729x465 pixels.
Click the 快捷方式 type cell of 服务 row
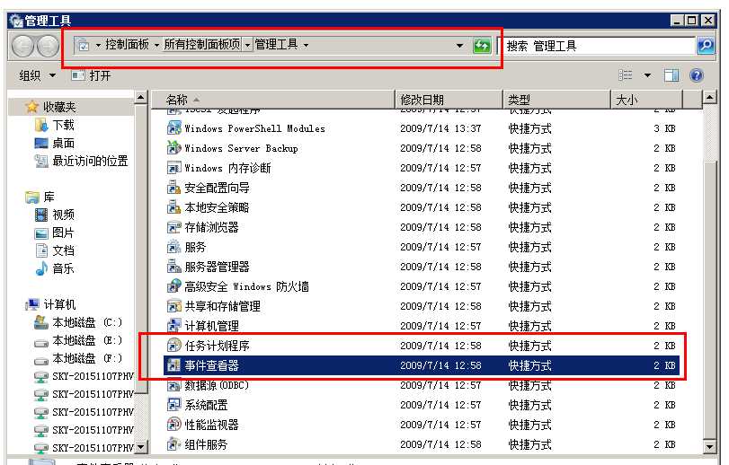pyautogui.click(x=529, y=247)
